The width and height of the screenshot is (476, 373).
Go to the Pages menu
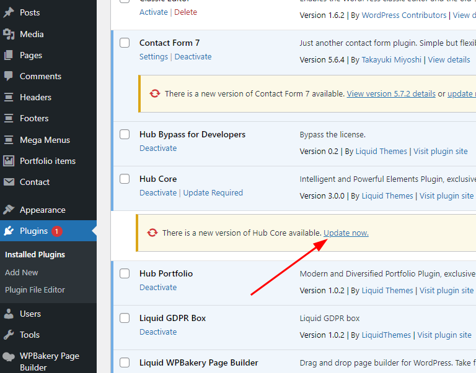coord(31,56)
